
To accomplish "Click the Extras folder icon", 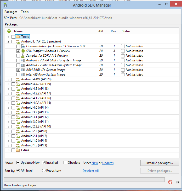I will pyautogui.click(x=18, y=150).
